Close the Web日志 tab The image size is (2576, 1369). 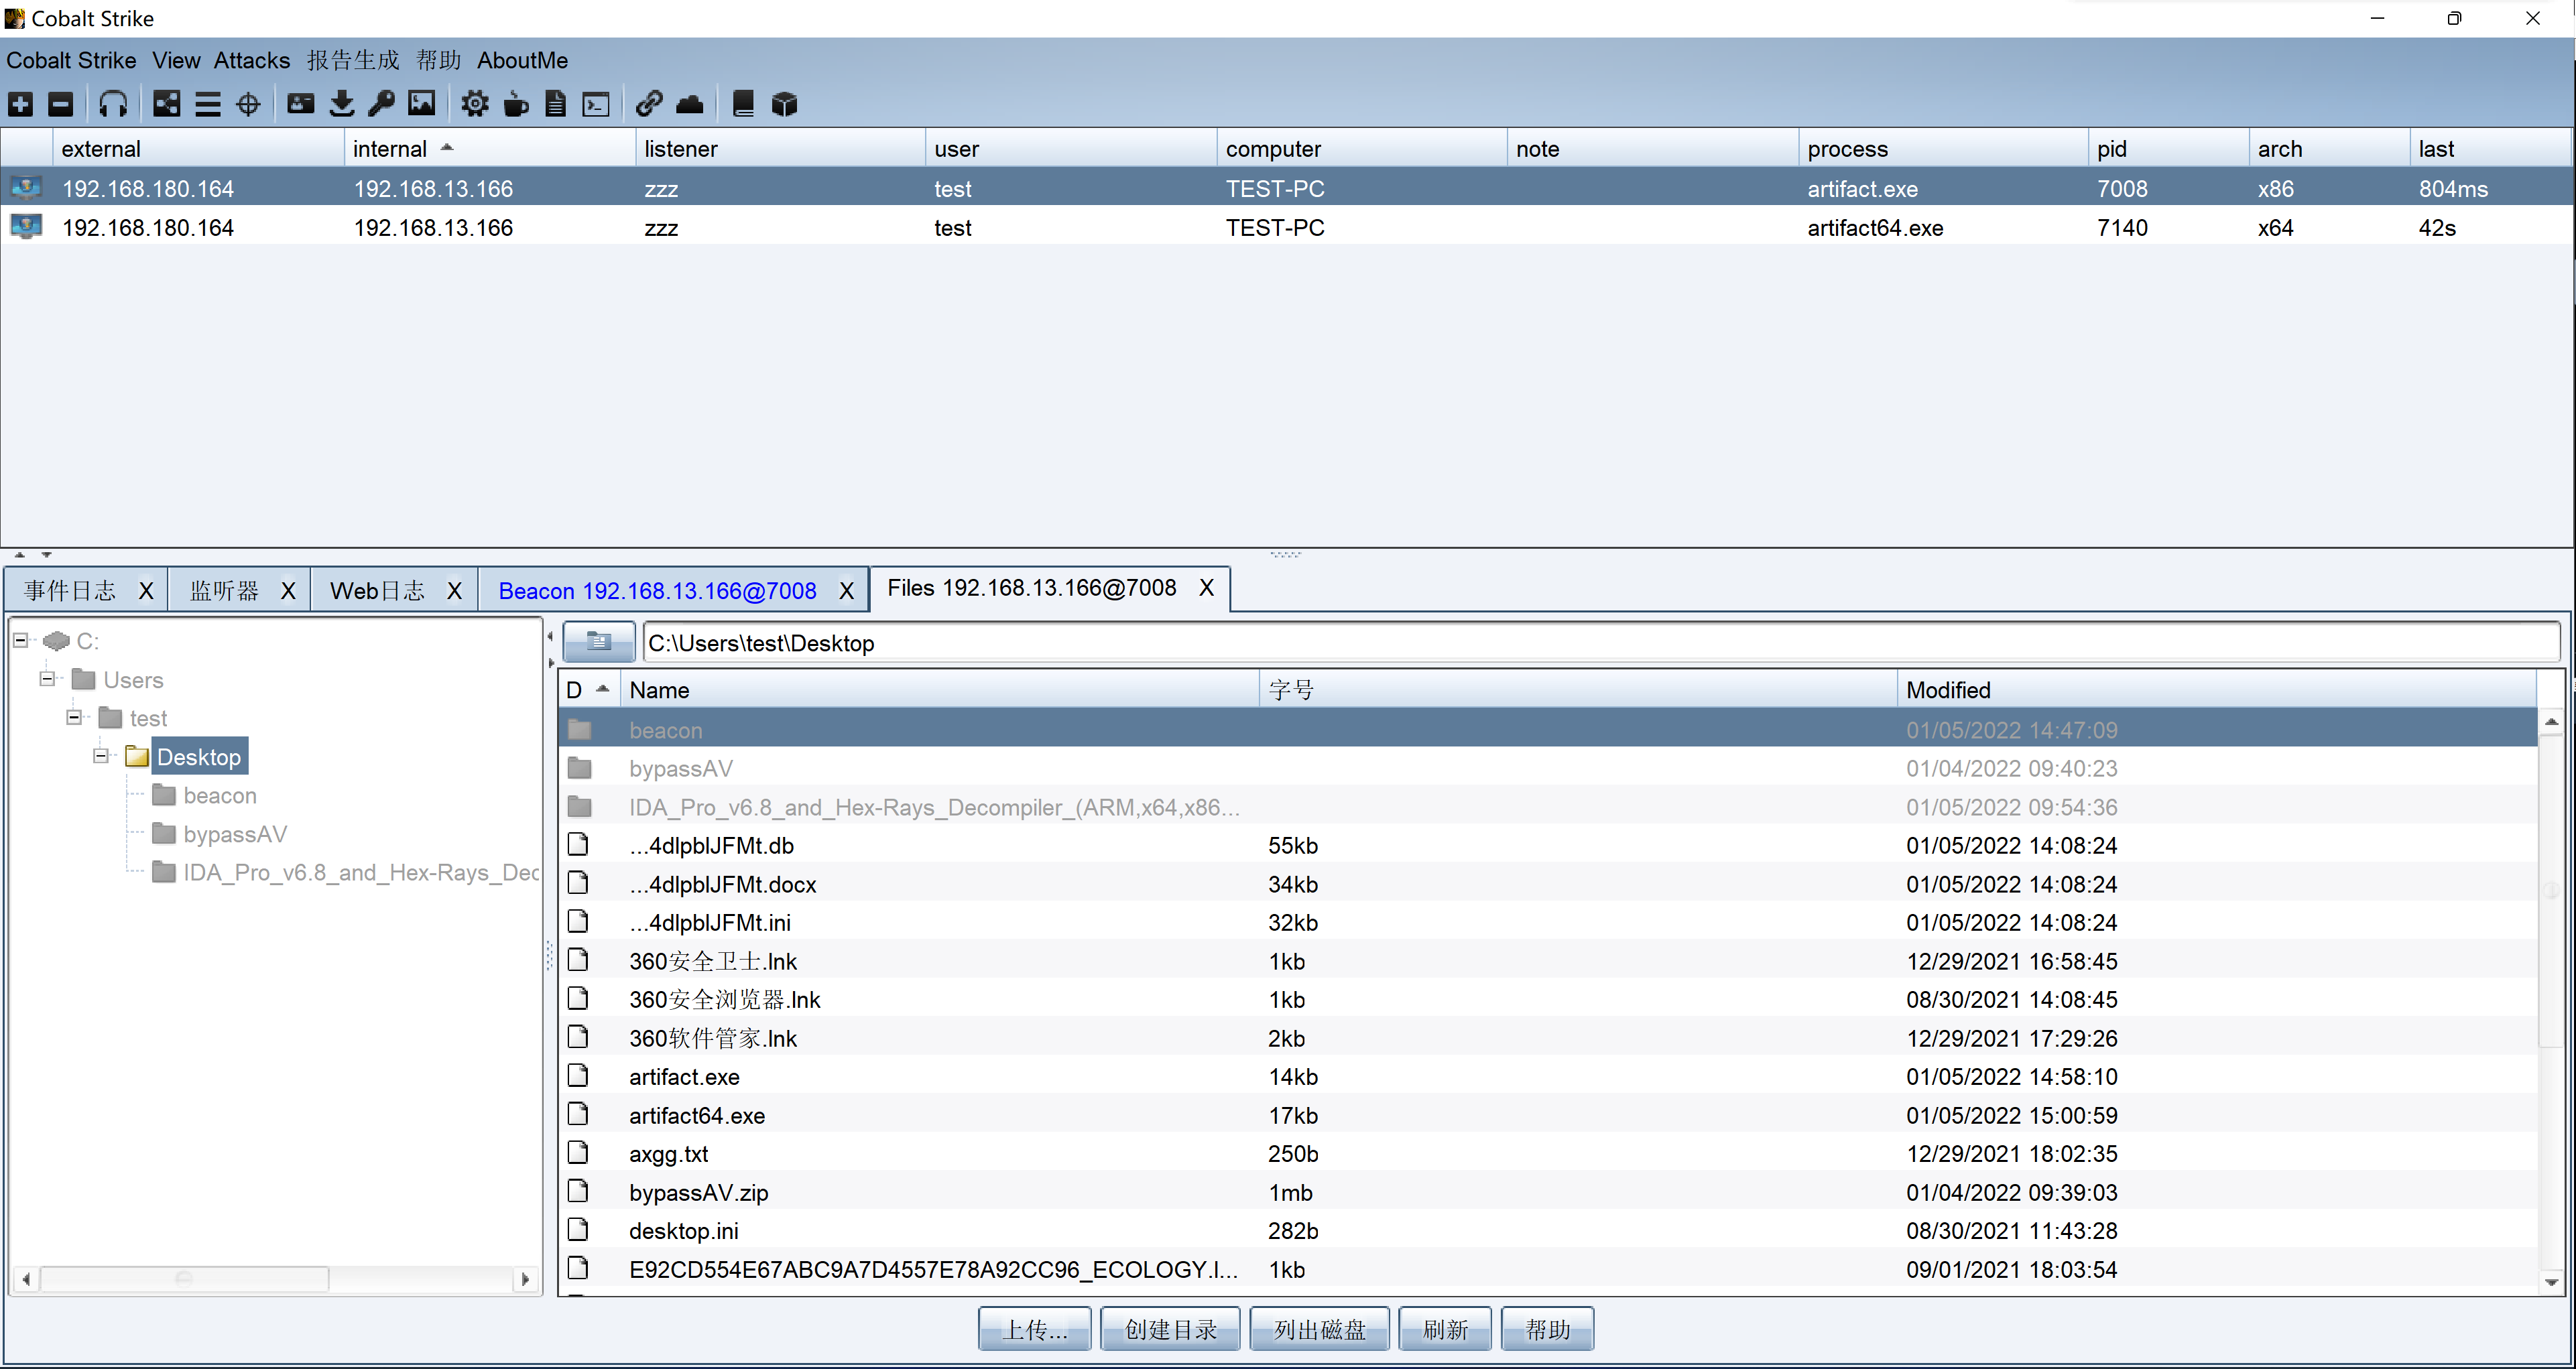point(454,590)
